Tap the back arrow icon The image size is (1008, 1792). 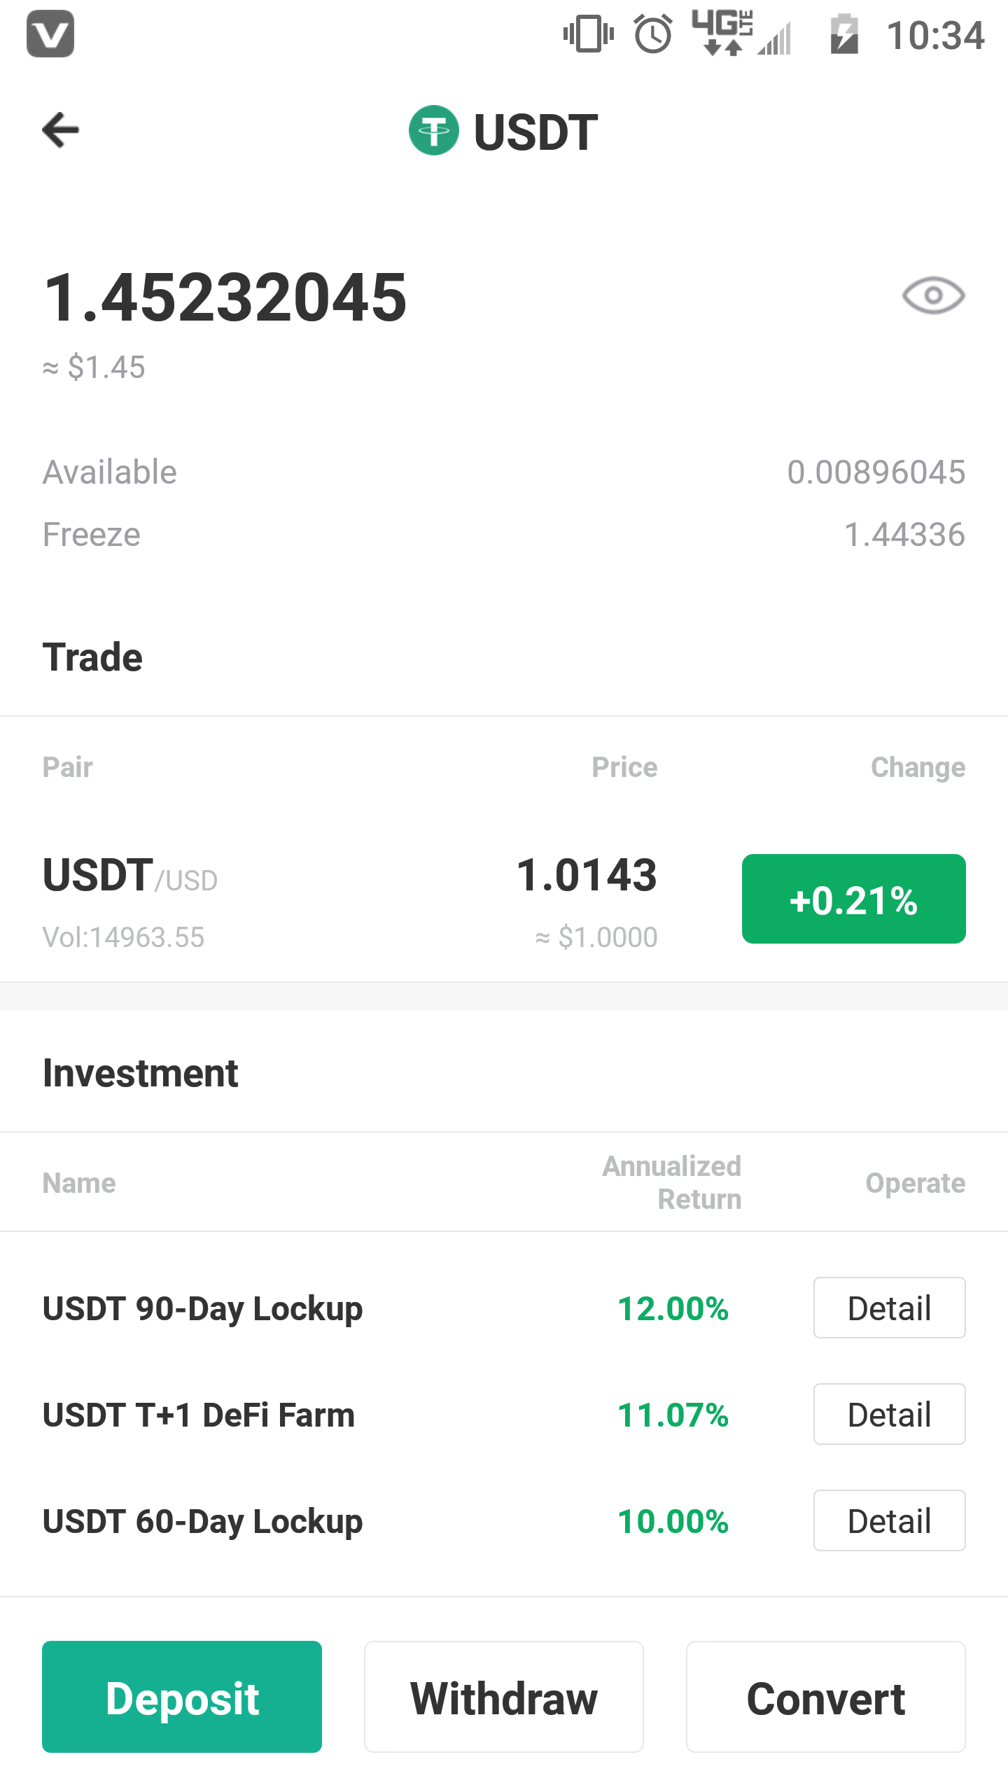tap(61, 130)
